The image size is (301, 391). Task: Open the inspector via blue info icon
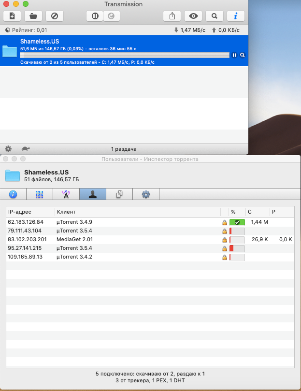click(236, 15)
